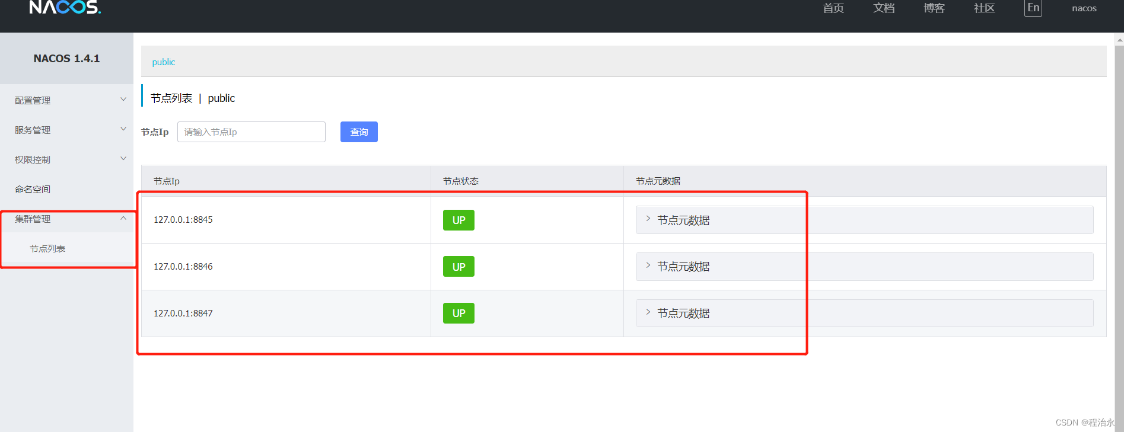The height and width of the screenshot is (432, 1124).
Task: Open 社区 in the top navigation
Action: (x=985, y=8)
